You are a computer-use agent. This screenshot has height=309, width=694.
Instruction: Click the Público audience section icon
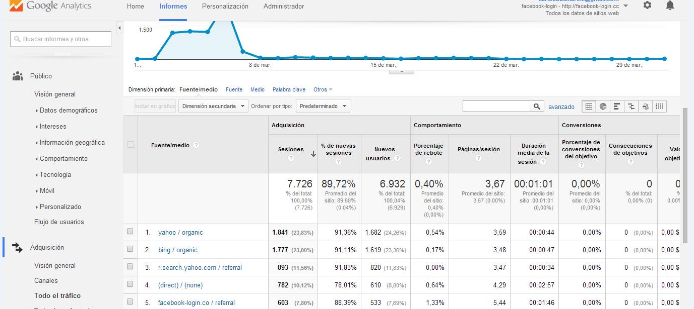point(18,76)
